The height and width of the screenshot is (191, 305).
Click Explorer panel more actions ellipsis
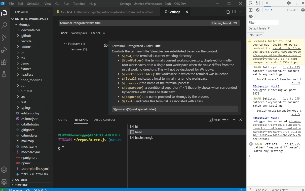(x=47, y=12)
